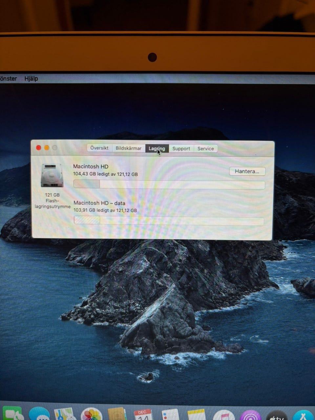Open Messages from the Dock
Viewport: 315px width, 420px height.
point(39,414)
